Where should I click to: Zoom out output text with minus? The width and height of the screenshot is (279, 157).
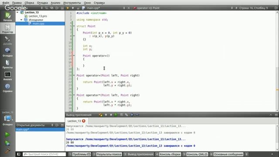pos(137,115)
